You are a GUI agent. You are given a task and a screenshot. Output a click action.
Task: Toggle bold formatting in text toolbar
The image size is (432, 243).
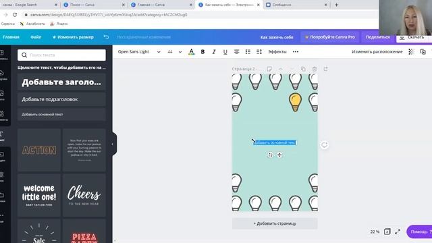click(202, 52)
